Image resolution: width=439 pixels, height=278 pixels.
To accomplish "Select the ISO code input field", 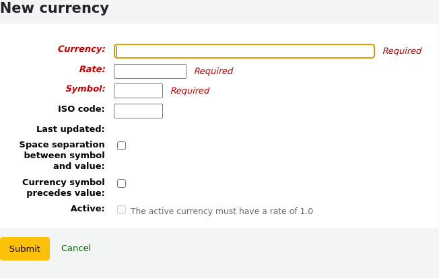I will 138,111.
